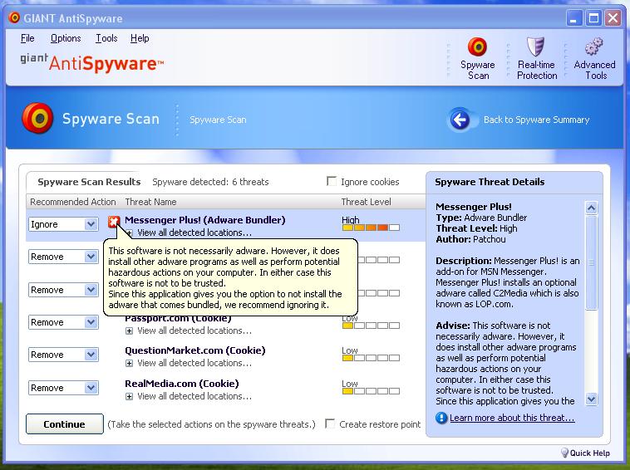Click the threat details scrollbar up arrow
Screen dimensions: 630x470
click(x=592, y=208)
